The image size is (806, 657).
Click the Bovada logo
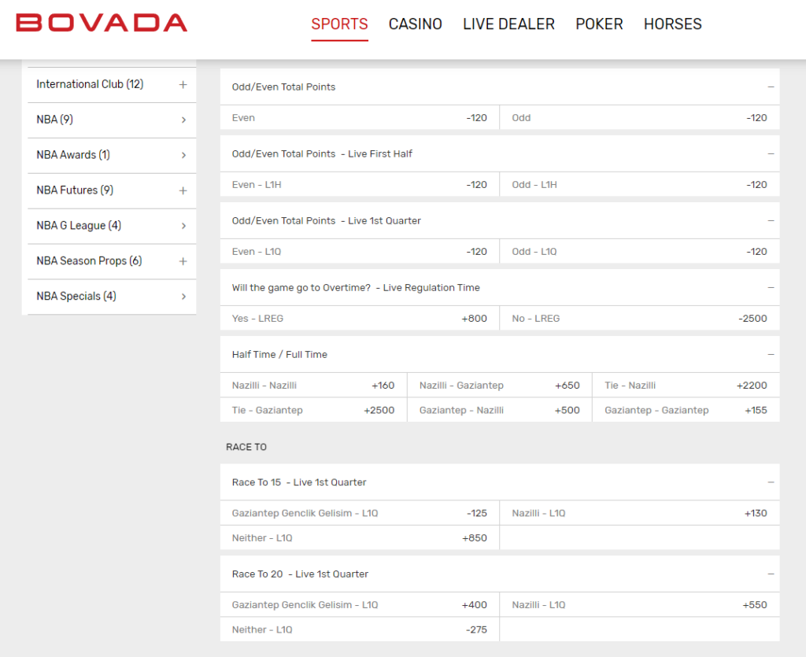[101, 23]
